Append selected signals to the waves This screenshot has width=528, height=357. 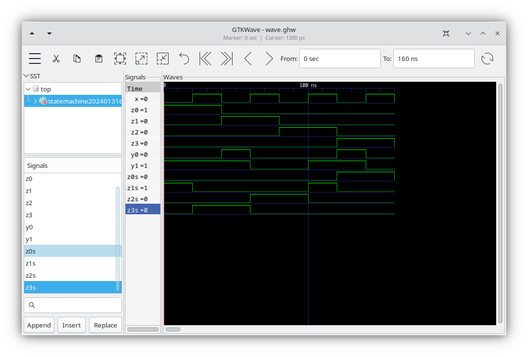(x=39, y=325)
